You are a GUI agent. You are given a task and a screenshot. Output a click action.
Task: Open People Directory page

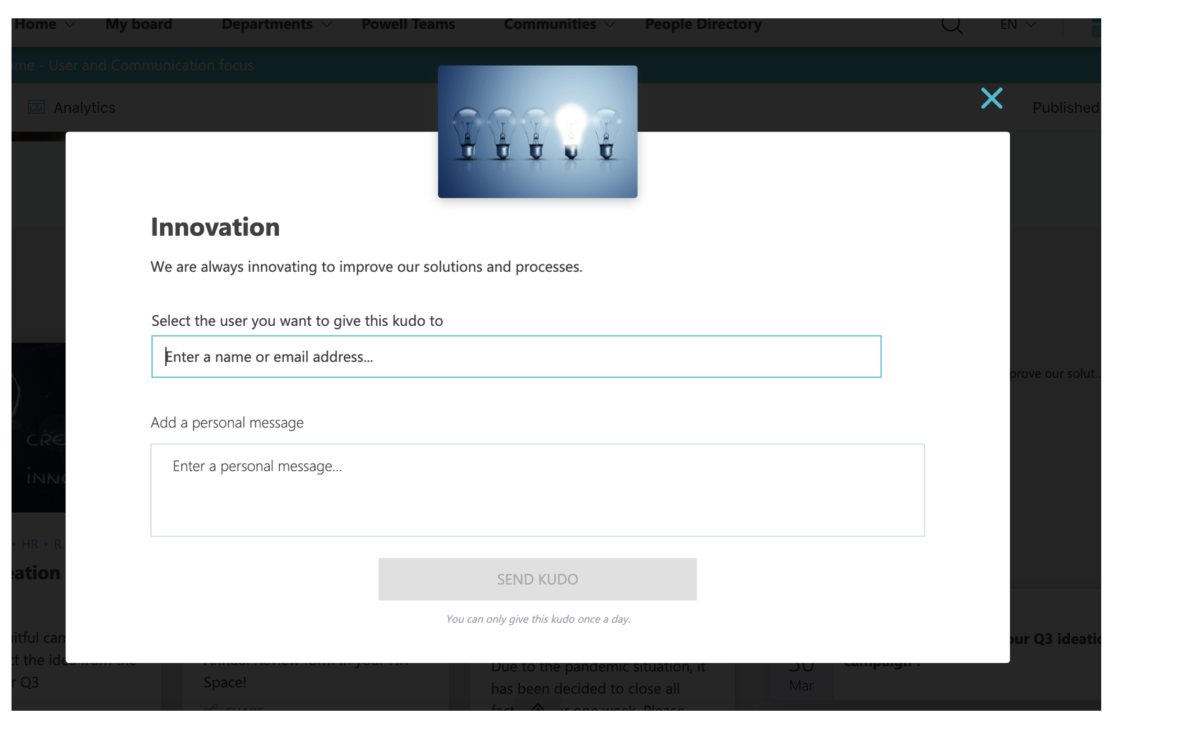pos(703,24)
